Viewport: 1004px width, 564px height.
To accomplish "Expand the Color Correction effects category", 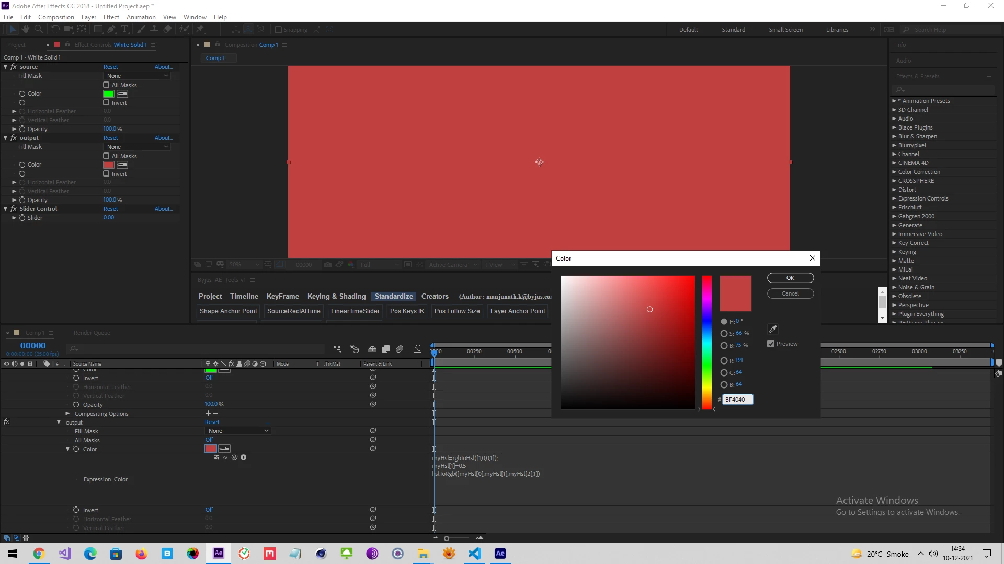I will (x=894, y=172).
